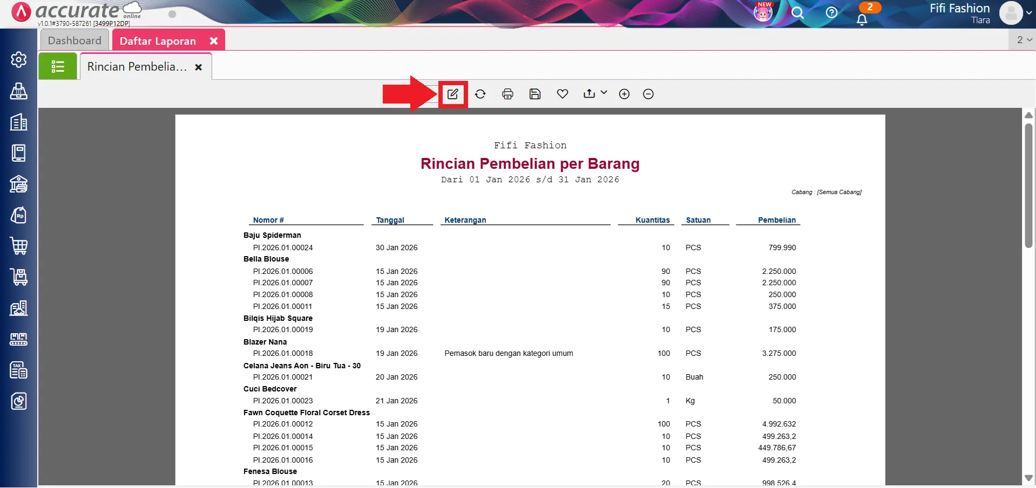
Task: Open invoice PI.2026.01.00018
Action: click(283, 353)
